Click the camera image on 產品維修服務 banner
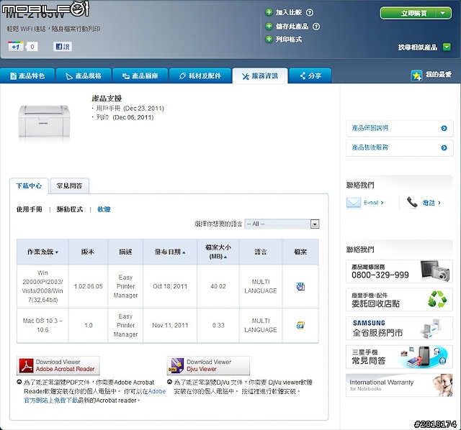The image size is (461, 430). pos(435,271)
